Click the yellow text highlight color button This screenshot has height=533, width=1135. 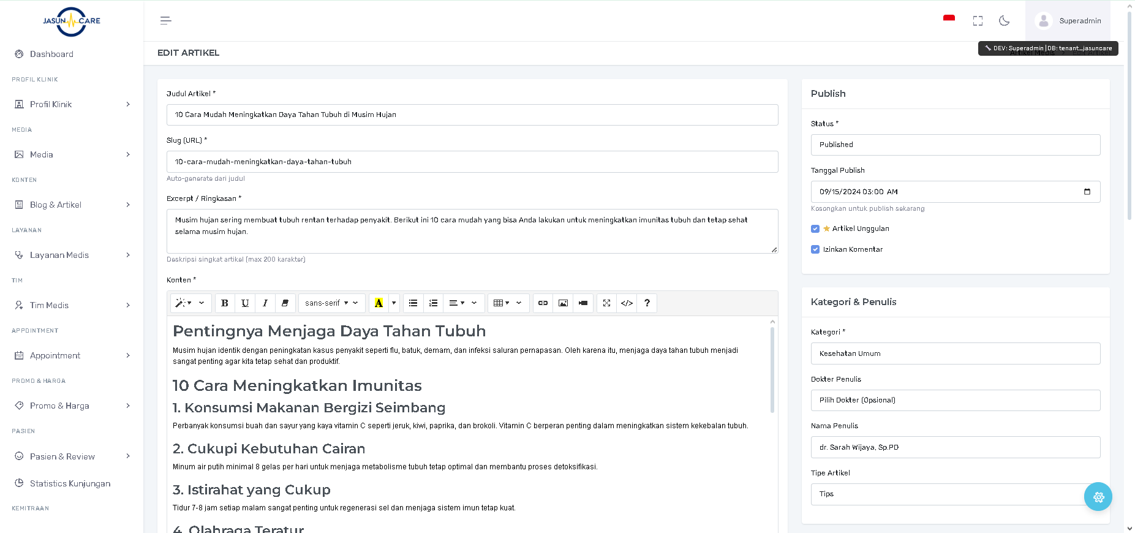(x=379, y=303)
